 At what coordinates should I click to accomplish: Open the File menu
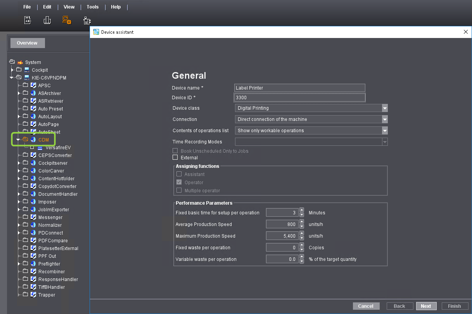coord(26,7)
